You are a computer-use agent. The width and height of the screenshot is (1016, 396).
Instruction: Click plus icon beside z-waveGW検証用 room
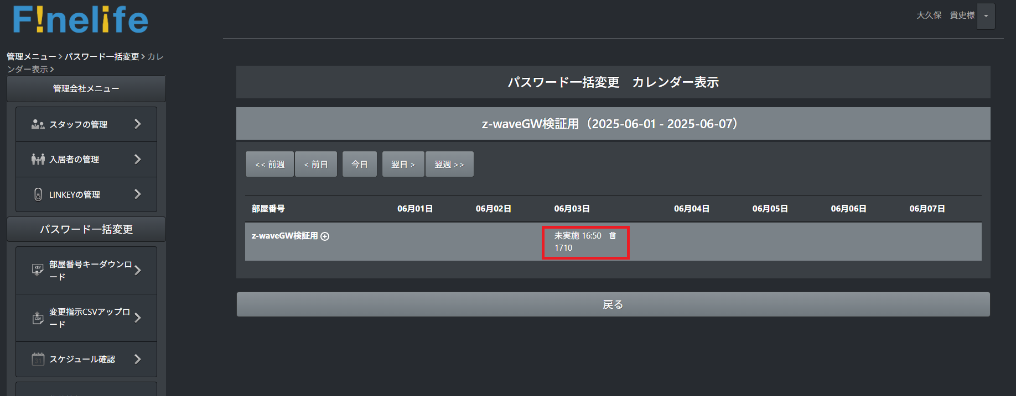[x=325, y=236]
